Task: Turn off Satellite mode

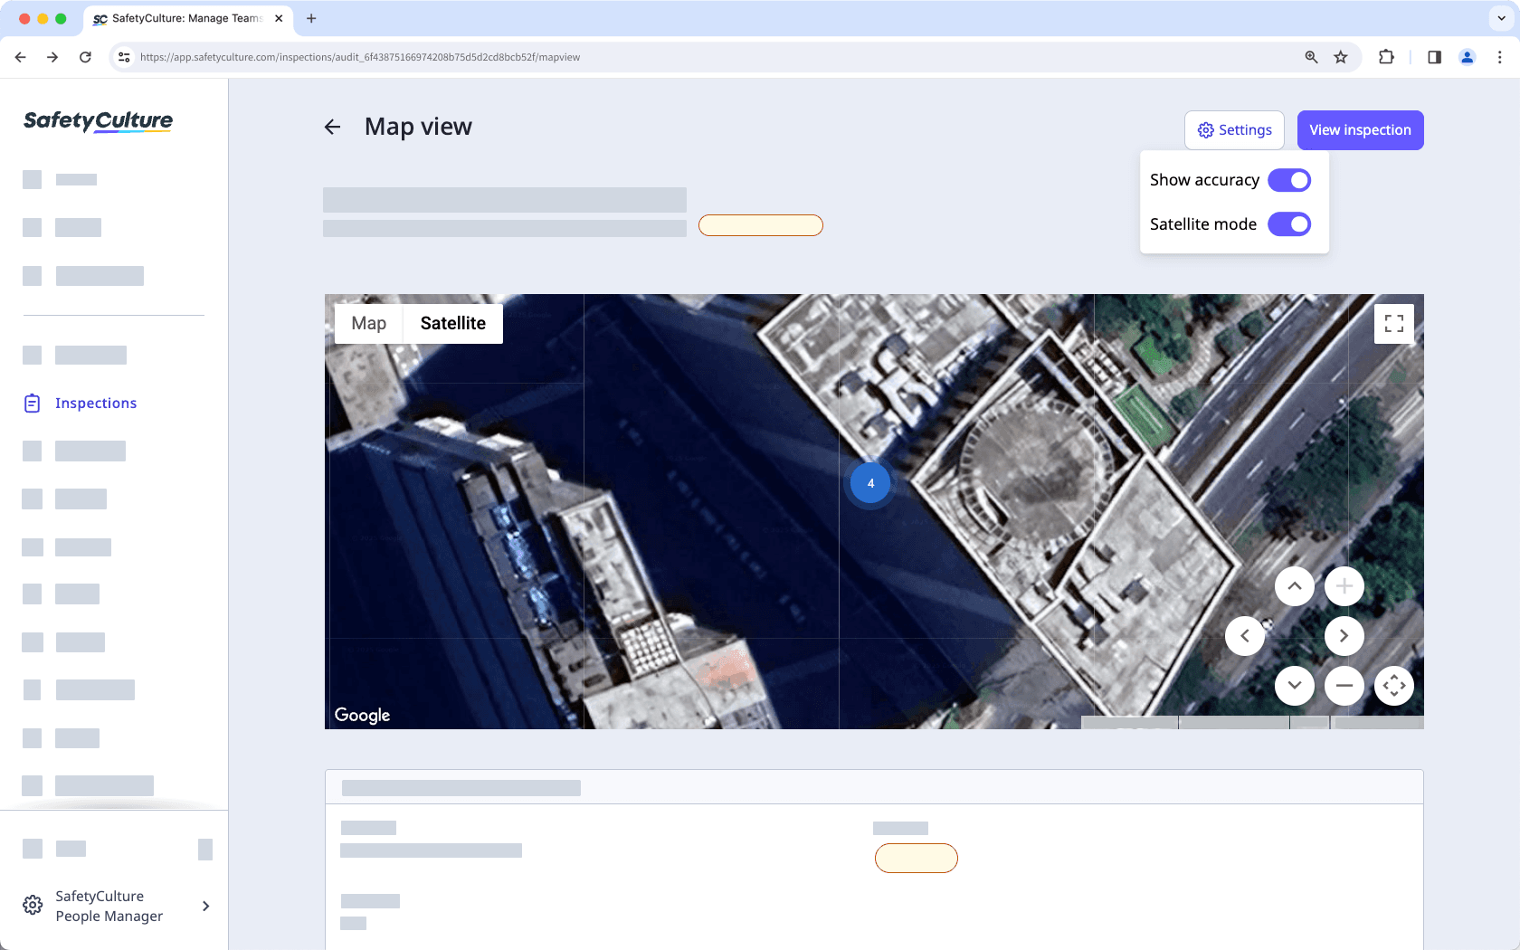Action: (1289, 223)
